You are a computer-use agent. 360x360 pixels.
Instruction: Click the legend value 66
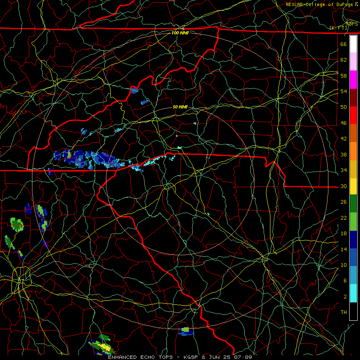point(344,44)
